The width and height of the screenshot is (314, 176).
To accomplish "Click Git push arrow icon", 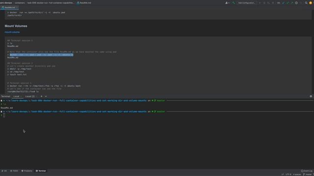I will (x=292, y=3).
